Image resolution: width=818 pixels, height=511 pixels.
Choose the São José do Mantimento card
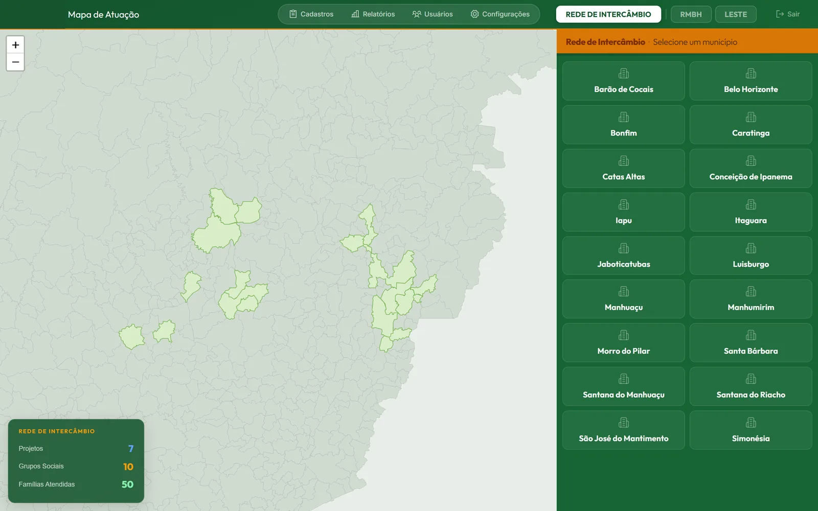[624, 430]
